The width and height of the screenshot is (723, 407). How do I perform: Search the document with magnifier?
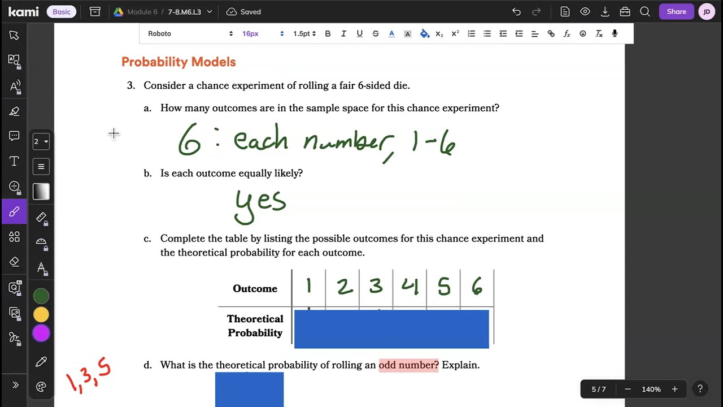click(645, 11)
